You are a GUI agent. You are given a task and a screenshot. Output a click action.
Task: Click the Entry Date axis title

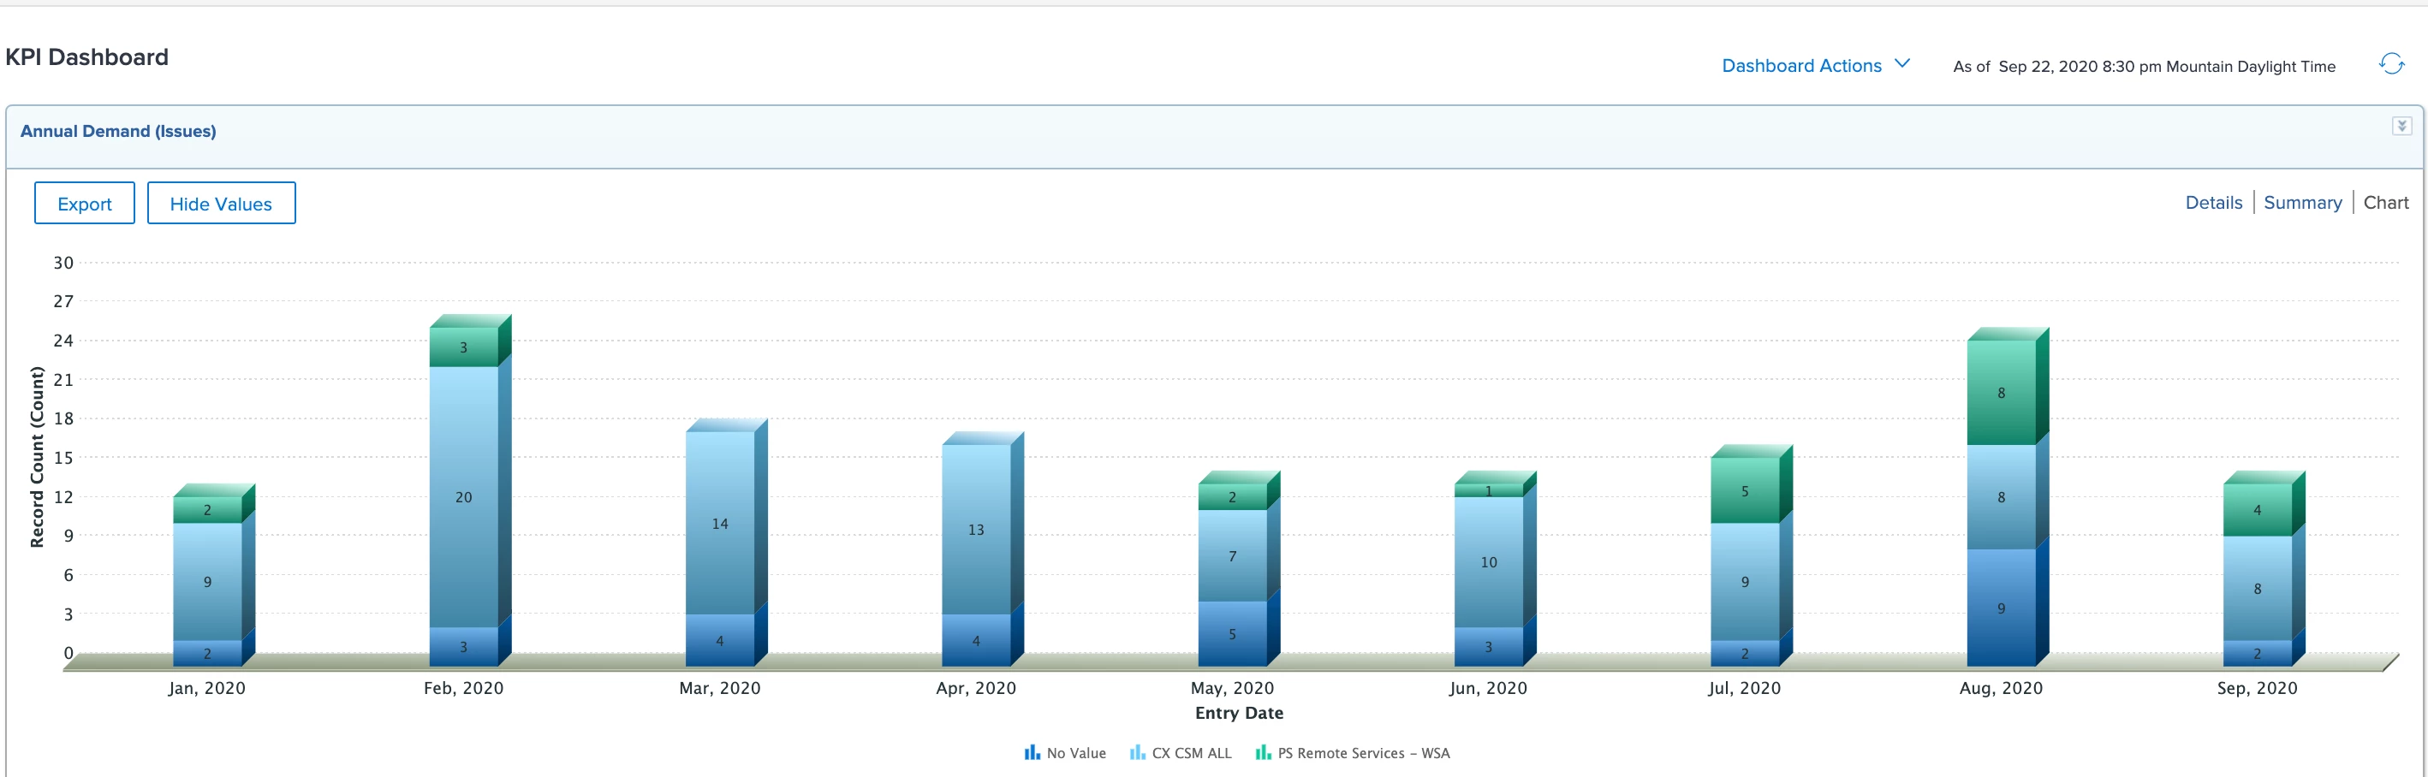[x=1239, y=713]
